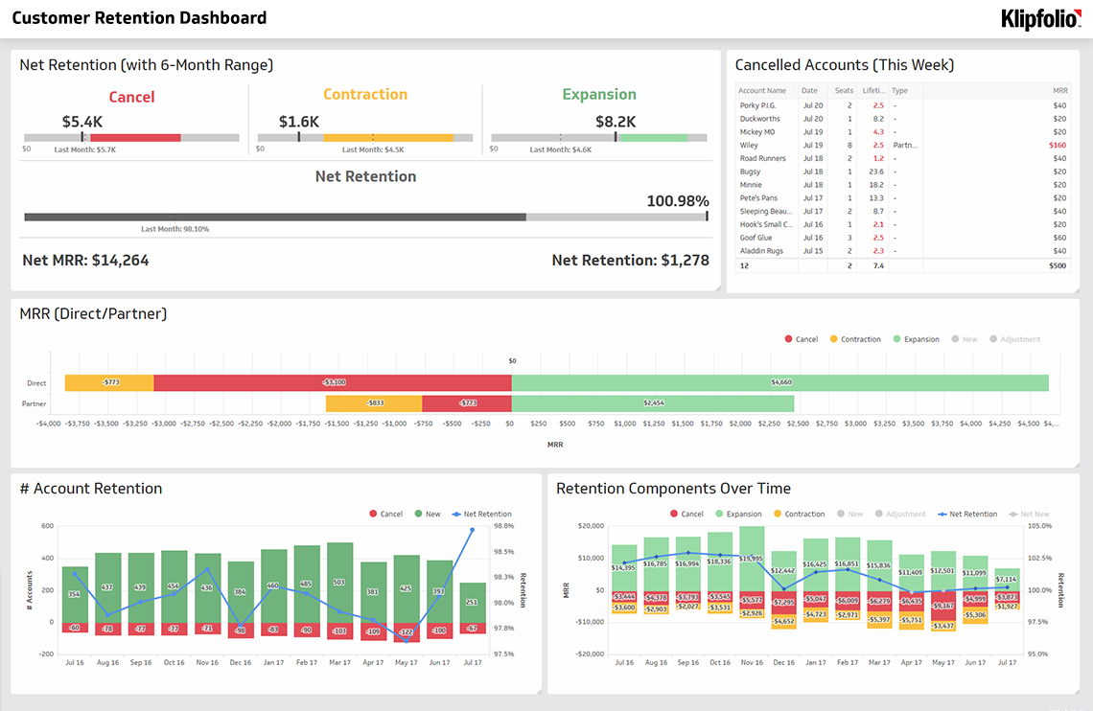The image size is (1093, 711).
Task: Click the Direct cancel bar labeled -$3,100
Action: click(334, 382)
